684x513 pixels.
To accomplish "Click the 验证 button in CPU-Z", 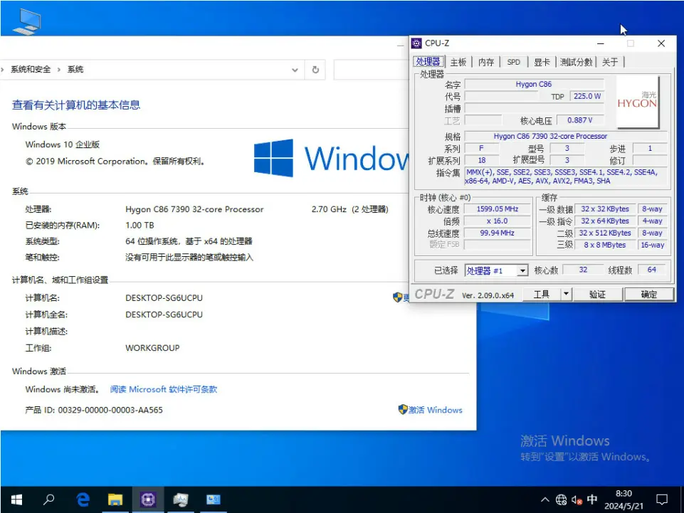I will tap(597, 294).
